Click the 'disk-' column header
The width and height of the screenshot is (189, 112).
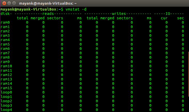6,14
